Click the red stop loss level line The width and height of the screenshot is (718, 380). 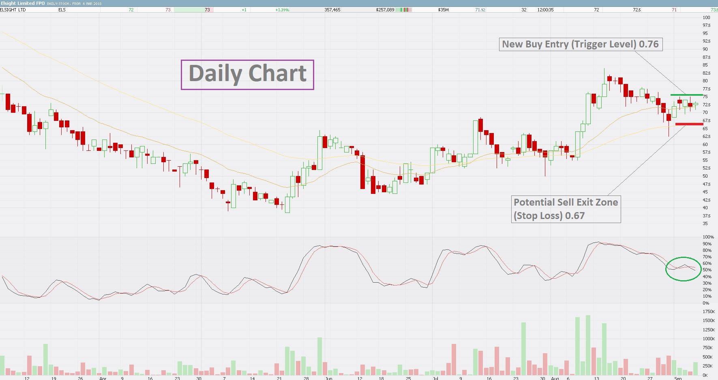click(689, 124)
